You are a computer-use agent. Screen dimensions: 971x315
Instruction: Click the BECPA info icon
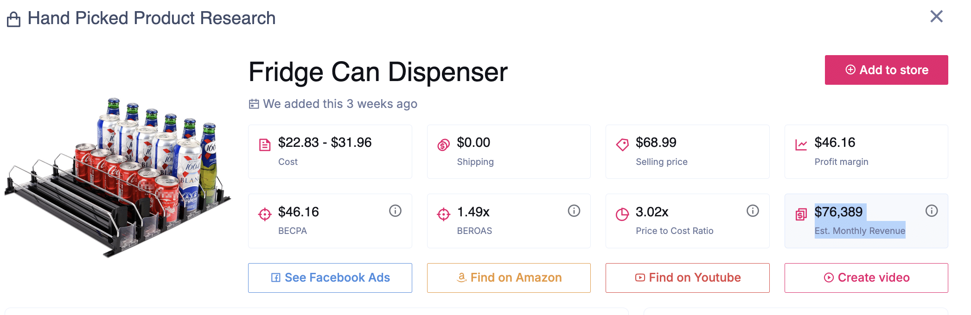pyautogui.click(x=395, y=211)
